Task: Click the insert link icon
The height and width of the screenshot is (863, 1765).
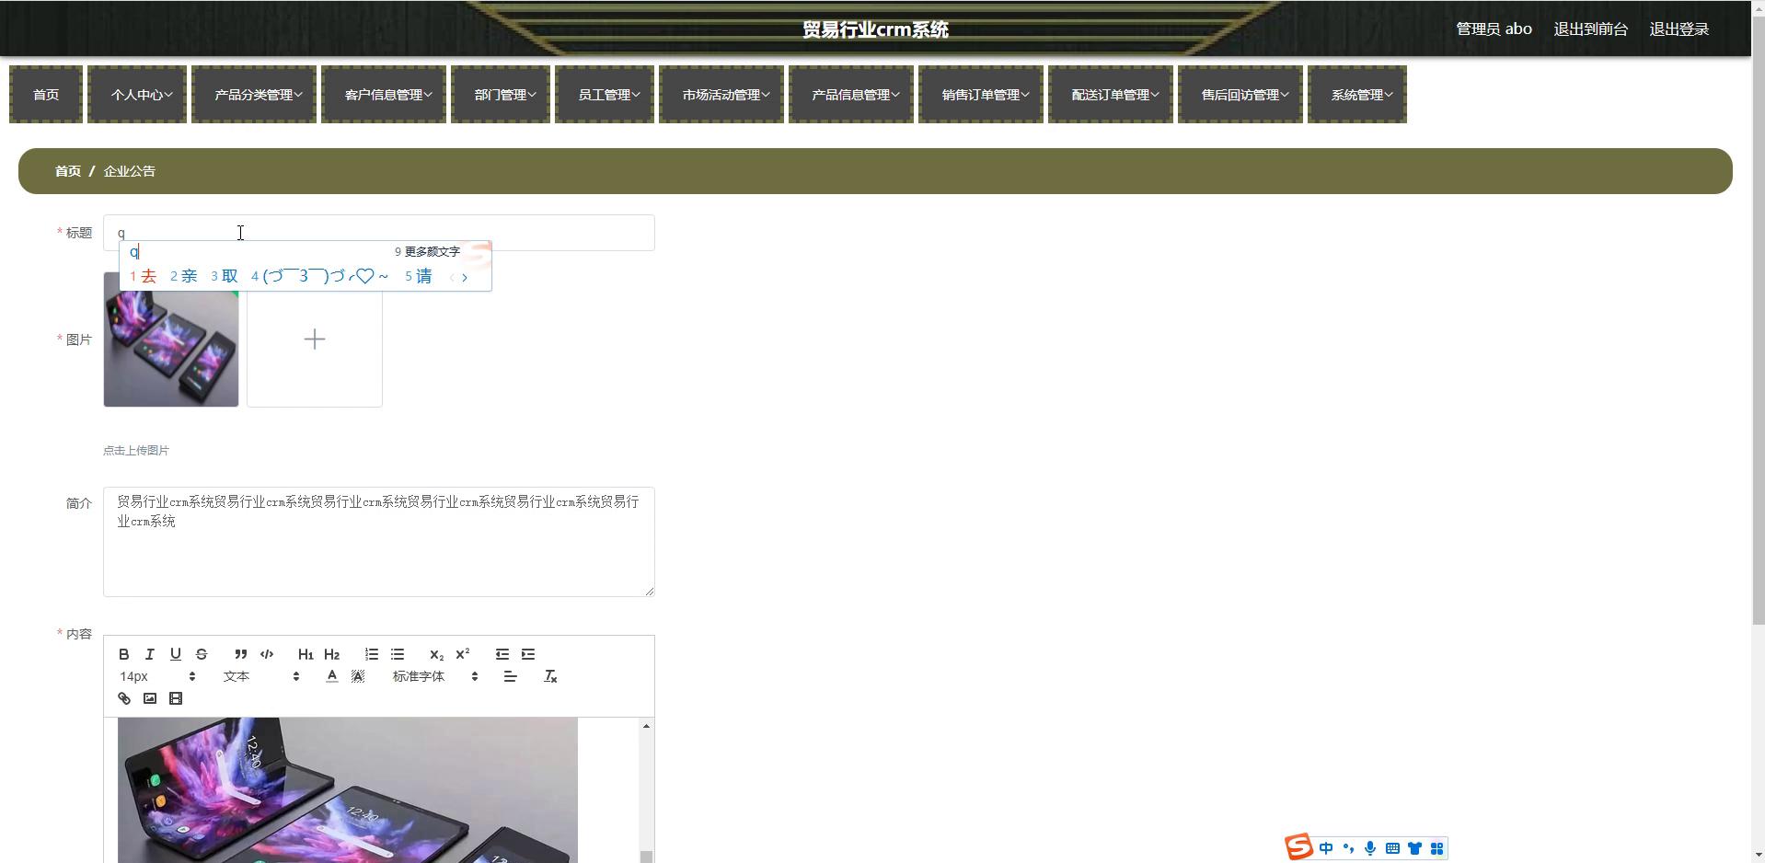Action: tap(124, 698)
